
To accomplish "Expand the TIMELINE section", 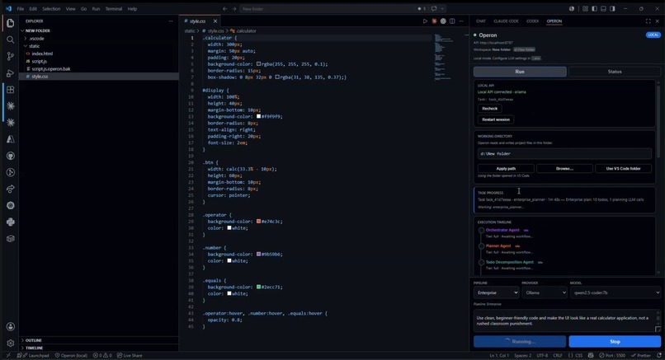I will tap(34, 348).
